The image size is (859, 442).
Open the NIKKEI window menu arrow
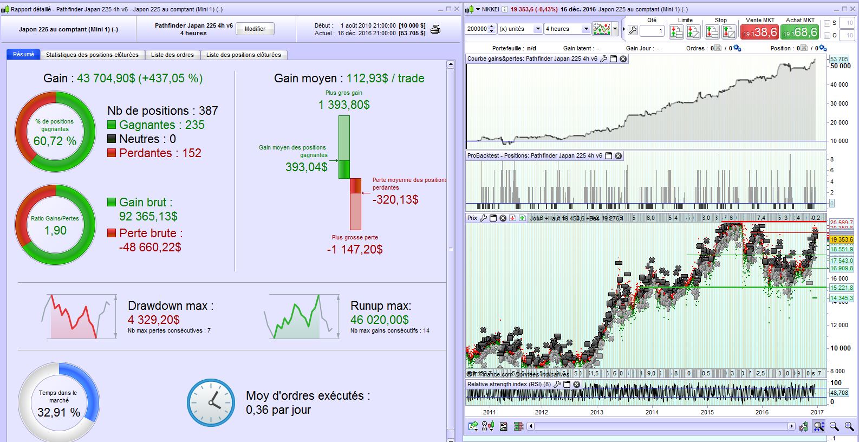pyautogui.click(x=478, y=9)
